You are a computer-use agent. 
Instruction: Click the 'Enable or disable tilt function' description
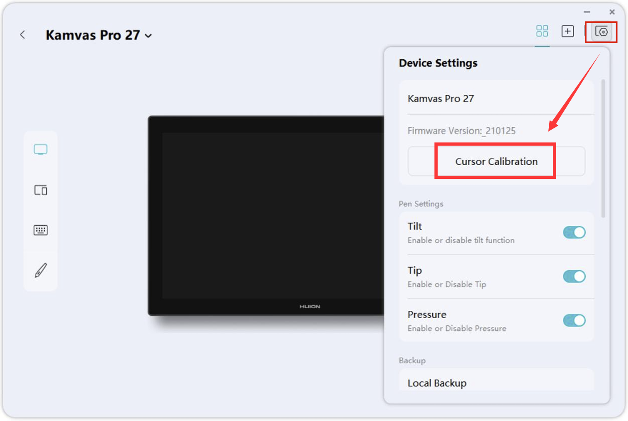pyautogui.click(x=461, y=240)
